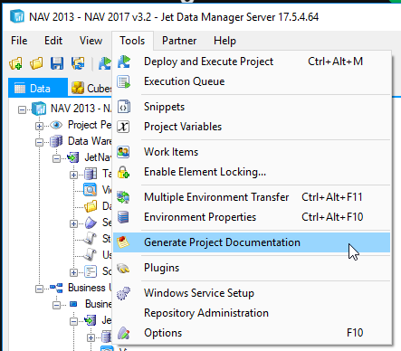
Task: Click Generate Project Documentation
Action: click(x=252, y=242)
